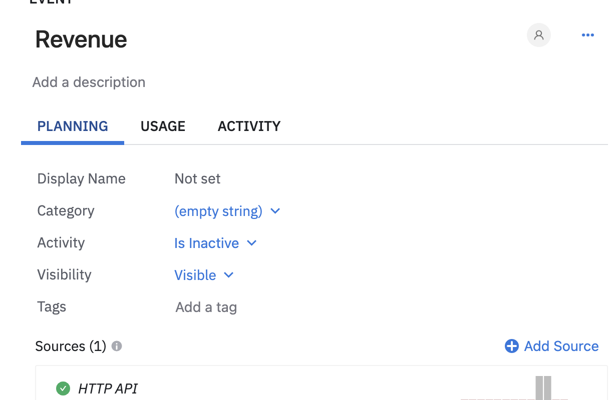Click the Revenue event title

[81, 39]
